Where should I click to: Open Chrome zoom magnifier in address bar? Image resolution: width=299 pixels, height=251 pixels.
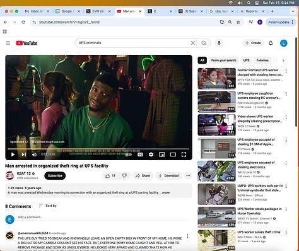point(230,22)
